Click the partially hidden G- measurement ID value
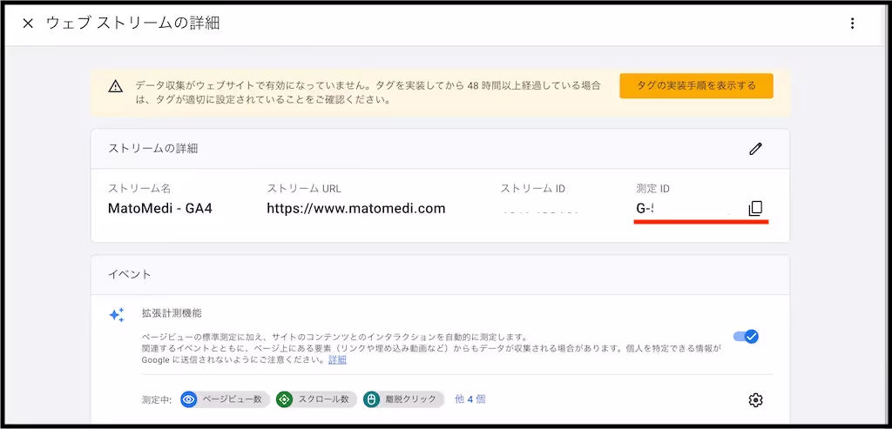The image size is (892, 429). [645, 209]
